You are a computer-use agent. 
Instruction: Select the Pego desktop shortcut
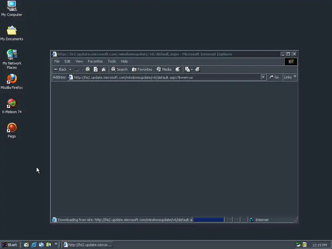[x=12, y=130]
